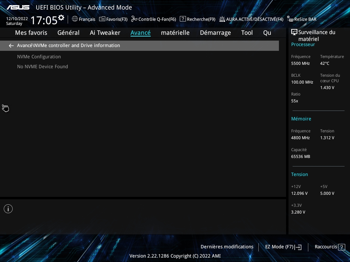This screenshot has width=350, height=262.
Task: Open settings via the gear icon by the clock
Action: [61, 17]
